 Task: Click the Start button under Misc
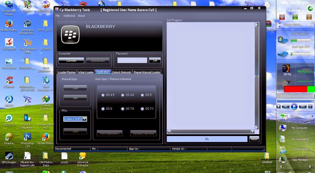75,131
